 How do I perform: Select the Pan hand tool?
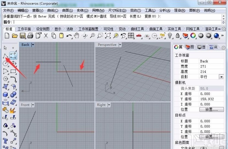(x=77, y=36)
